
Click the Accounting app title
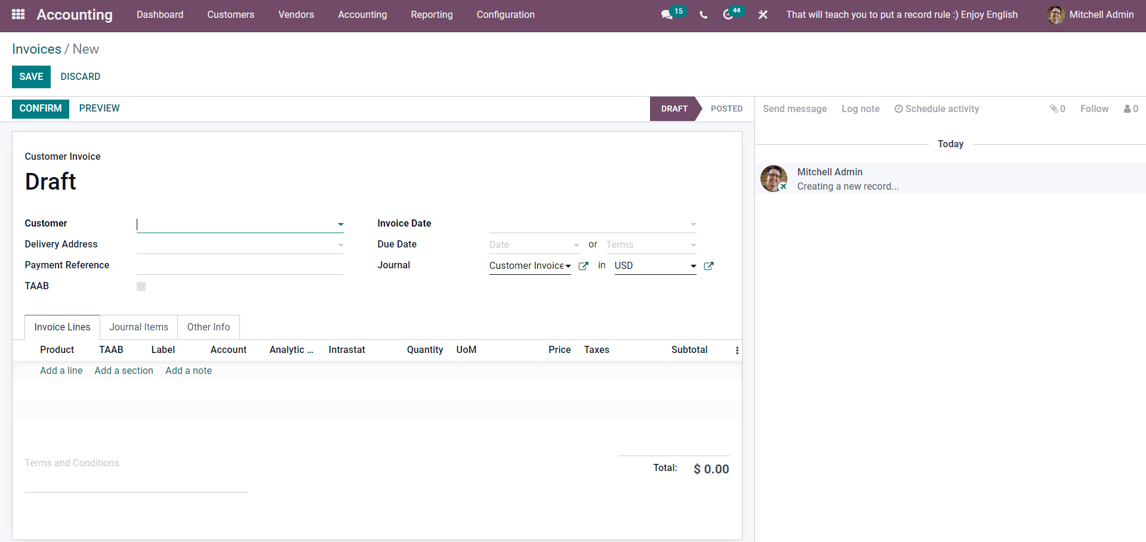(75, 15)
